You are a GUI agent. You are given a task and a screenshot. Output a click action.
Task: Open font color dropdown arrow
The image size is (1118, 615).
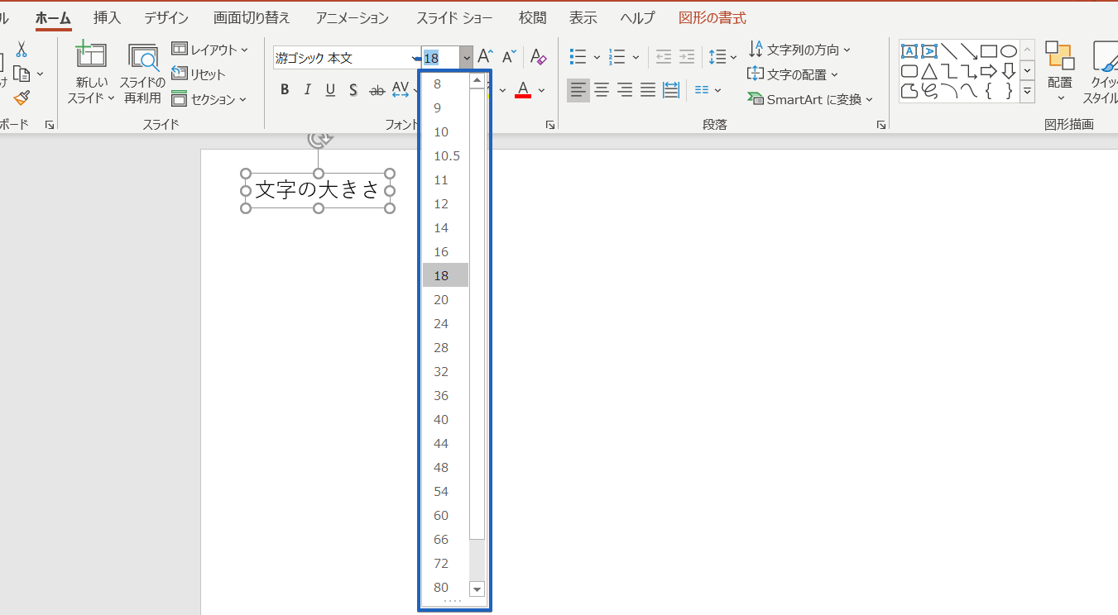point(542,90)
